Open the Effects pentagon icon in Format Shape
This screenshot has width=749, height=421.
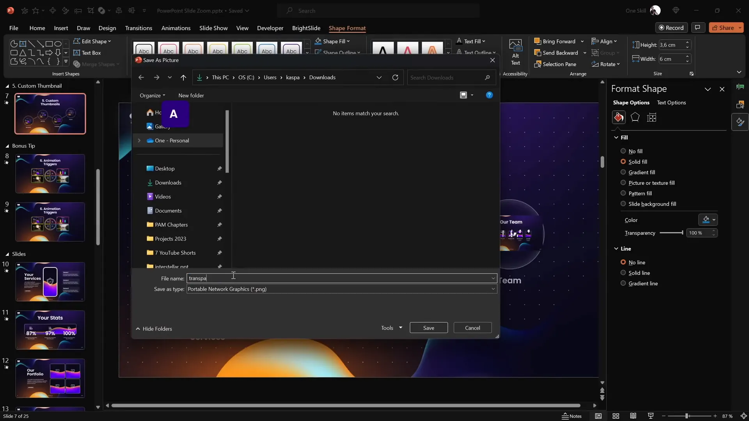tap(635, 117)
